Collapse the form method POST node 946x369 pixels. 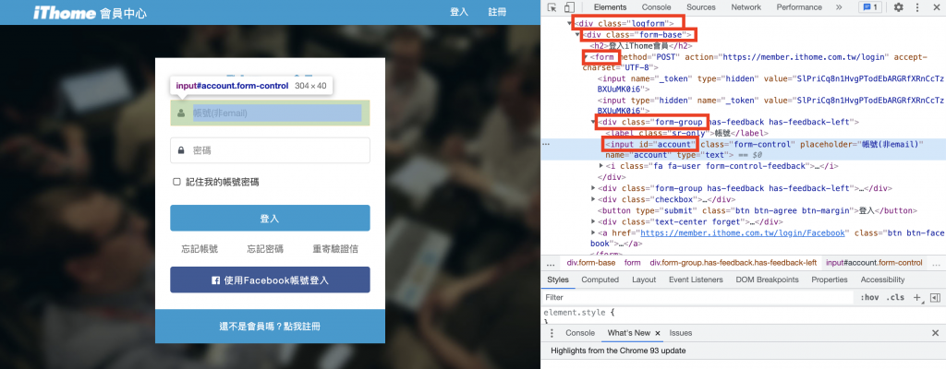point(585,56)
